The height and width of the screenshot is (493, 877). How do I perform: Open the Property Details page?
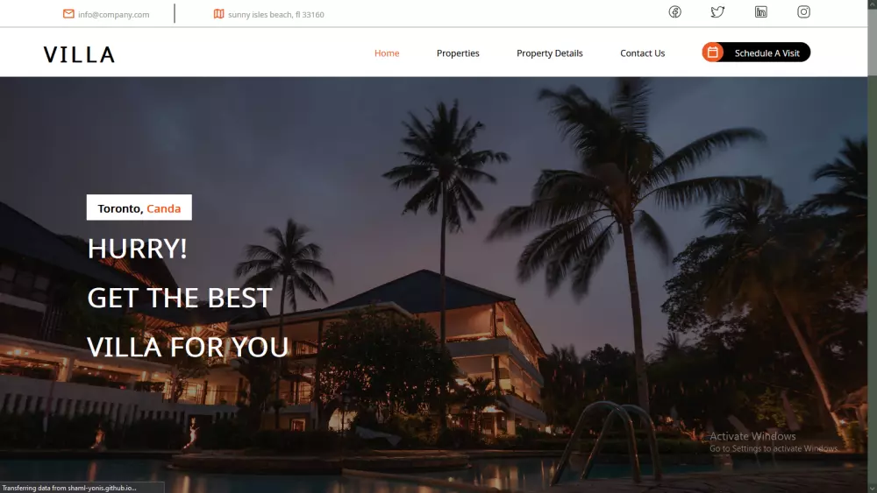(550, 53)
